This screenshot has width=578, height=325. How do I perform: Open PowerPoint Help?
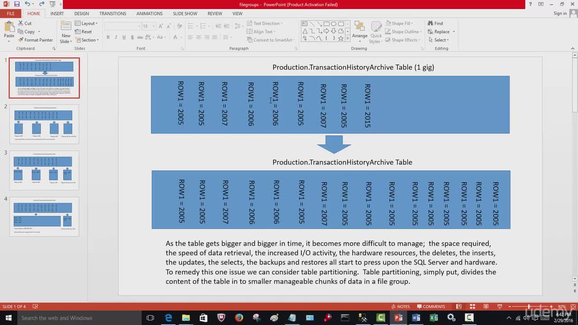[531, 4]
